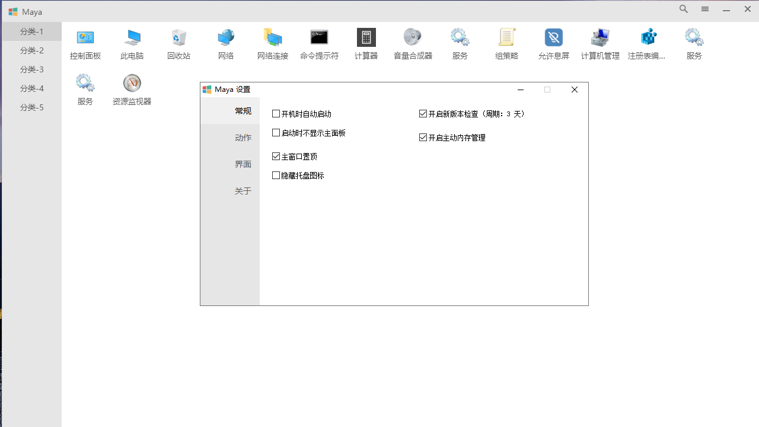Launch the 组策略 icon
Viewport: 759px width, 427px height.
506,43
